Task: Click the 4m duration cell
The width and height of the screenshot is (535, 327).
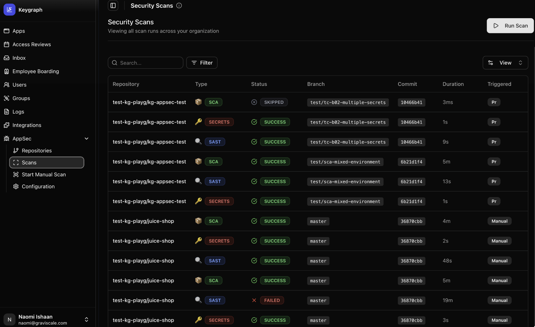Action: click(447, 221)
